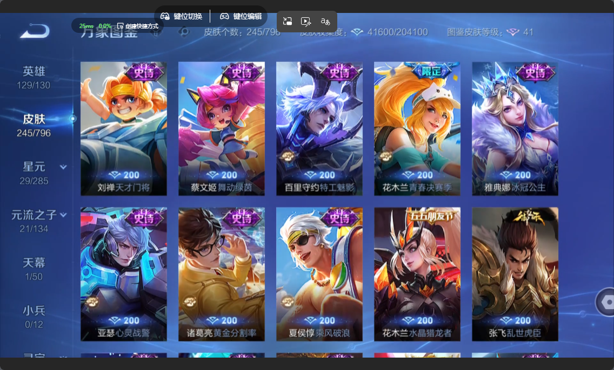Viewport: 614px width, 370px height.
Task: Expand the 元流之子 chevron
Action: click(63, 215)
